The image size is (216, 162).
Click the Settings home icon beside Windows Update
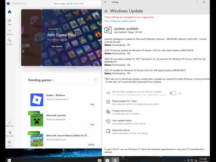click(106, 11)
